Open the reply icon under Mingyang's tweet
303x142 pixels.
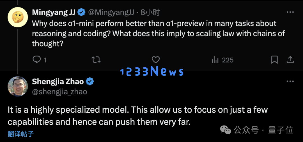coord(36,60)
